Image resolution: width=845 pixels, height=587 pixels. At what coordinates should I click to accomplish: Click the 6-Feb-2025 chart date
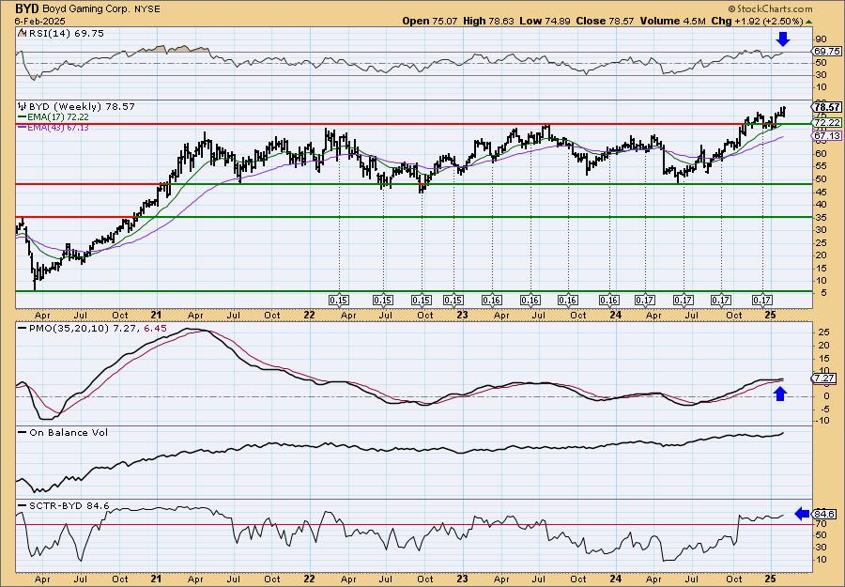pos(40,21)
